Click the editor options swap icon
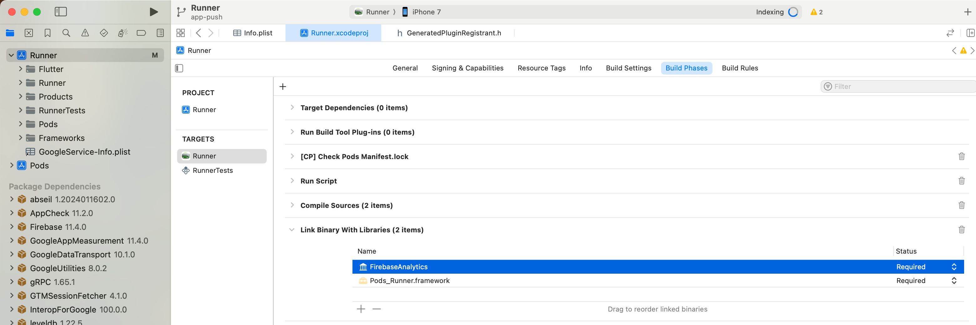This screenshot has height=325, width=976. coord(950,33)
